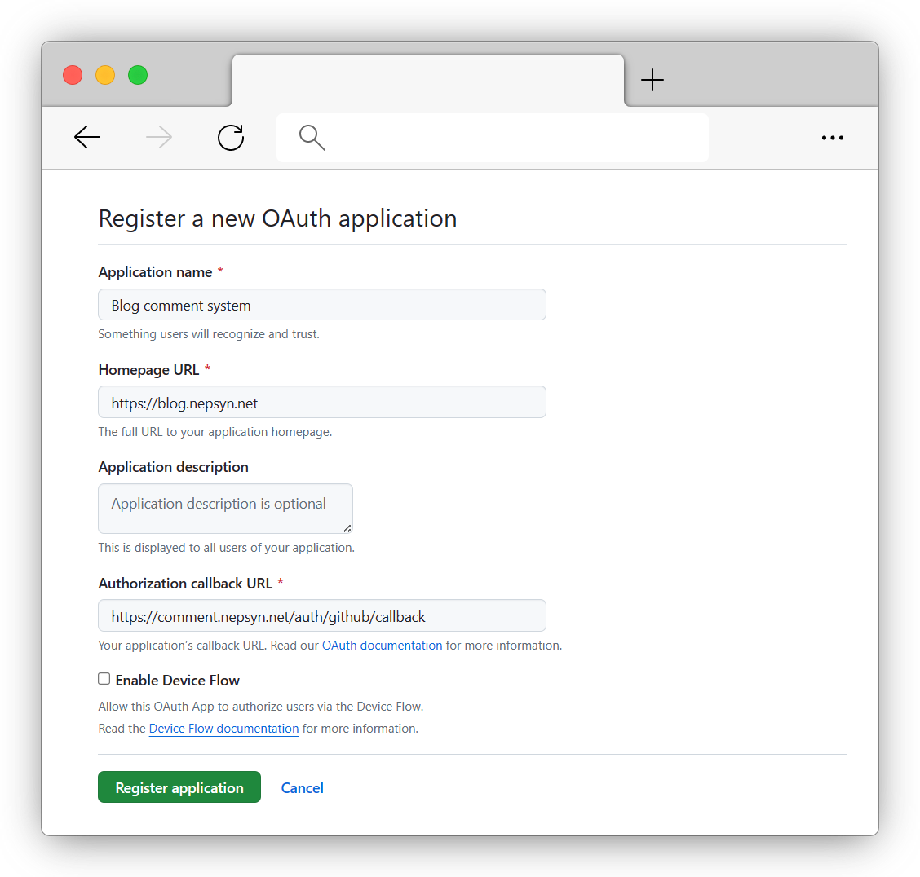Go back using the back arrow
The width and height of the screenshot is (920, 877).
(x=87, y=138)
